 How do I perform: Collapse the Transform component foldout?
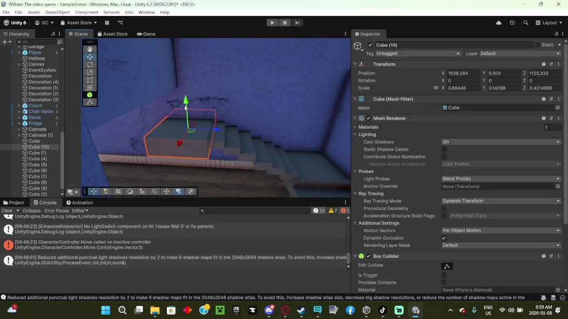(355, 64)
